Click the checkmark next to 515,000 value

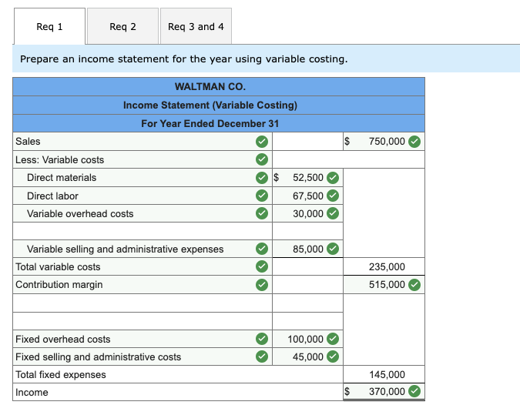click(x=414, y=284)
